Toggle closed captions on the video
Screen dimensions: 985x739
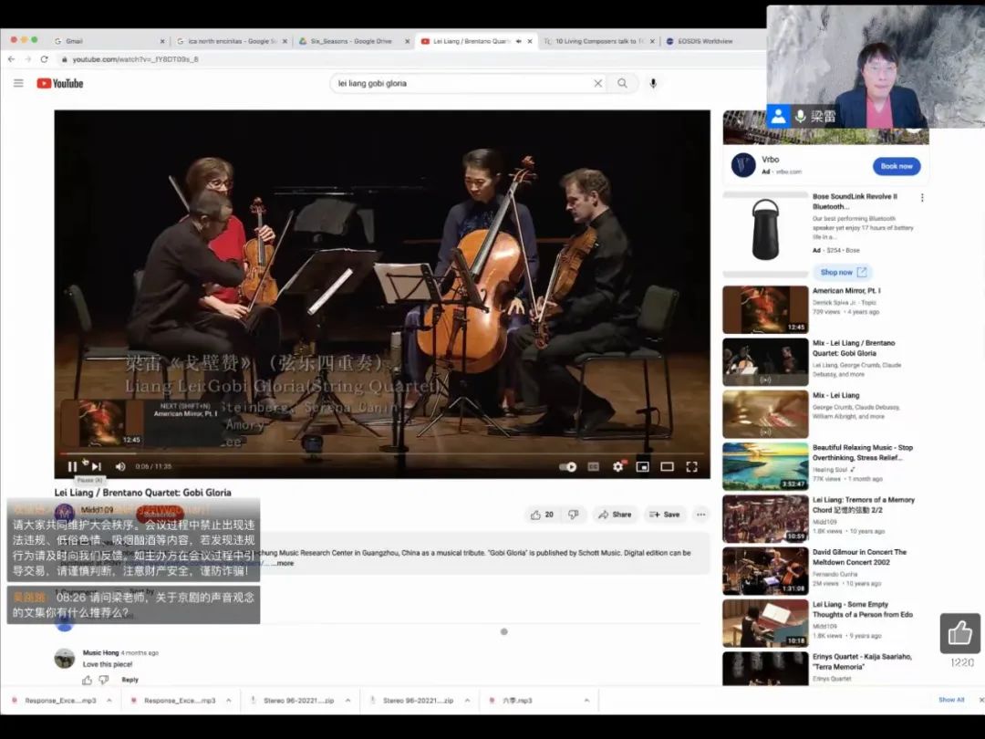(594, 466)
